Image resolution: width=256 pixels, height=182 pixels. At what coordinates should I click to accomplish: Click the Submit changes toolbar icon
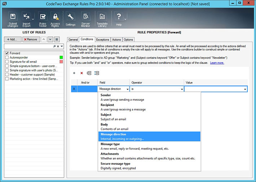(13, 20)
